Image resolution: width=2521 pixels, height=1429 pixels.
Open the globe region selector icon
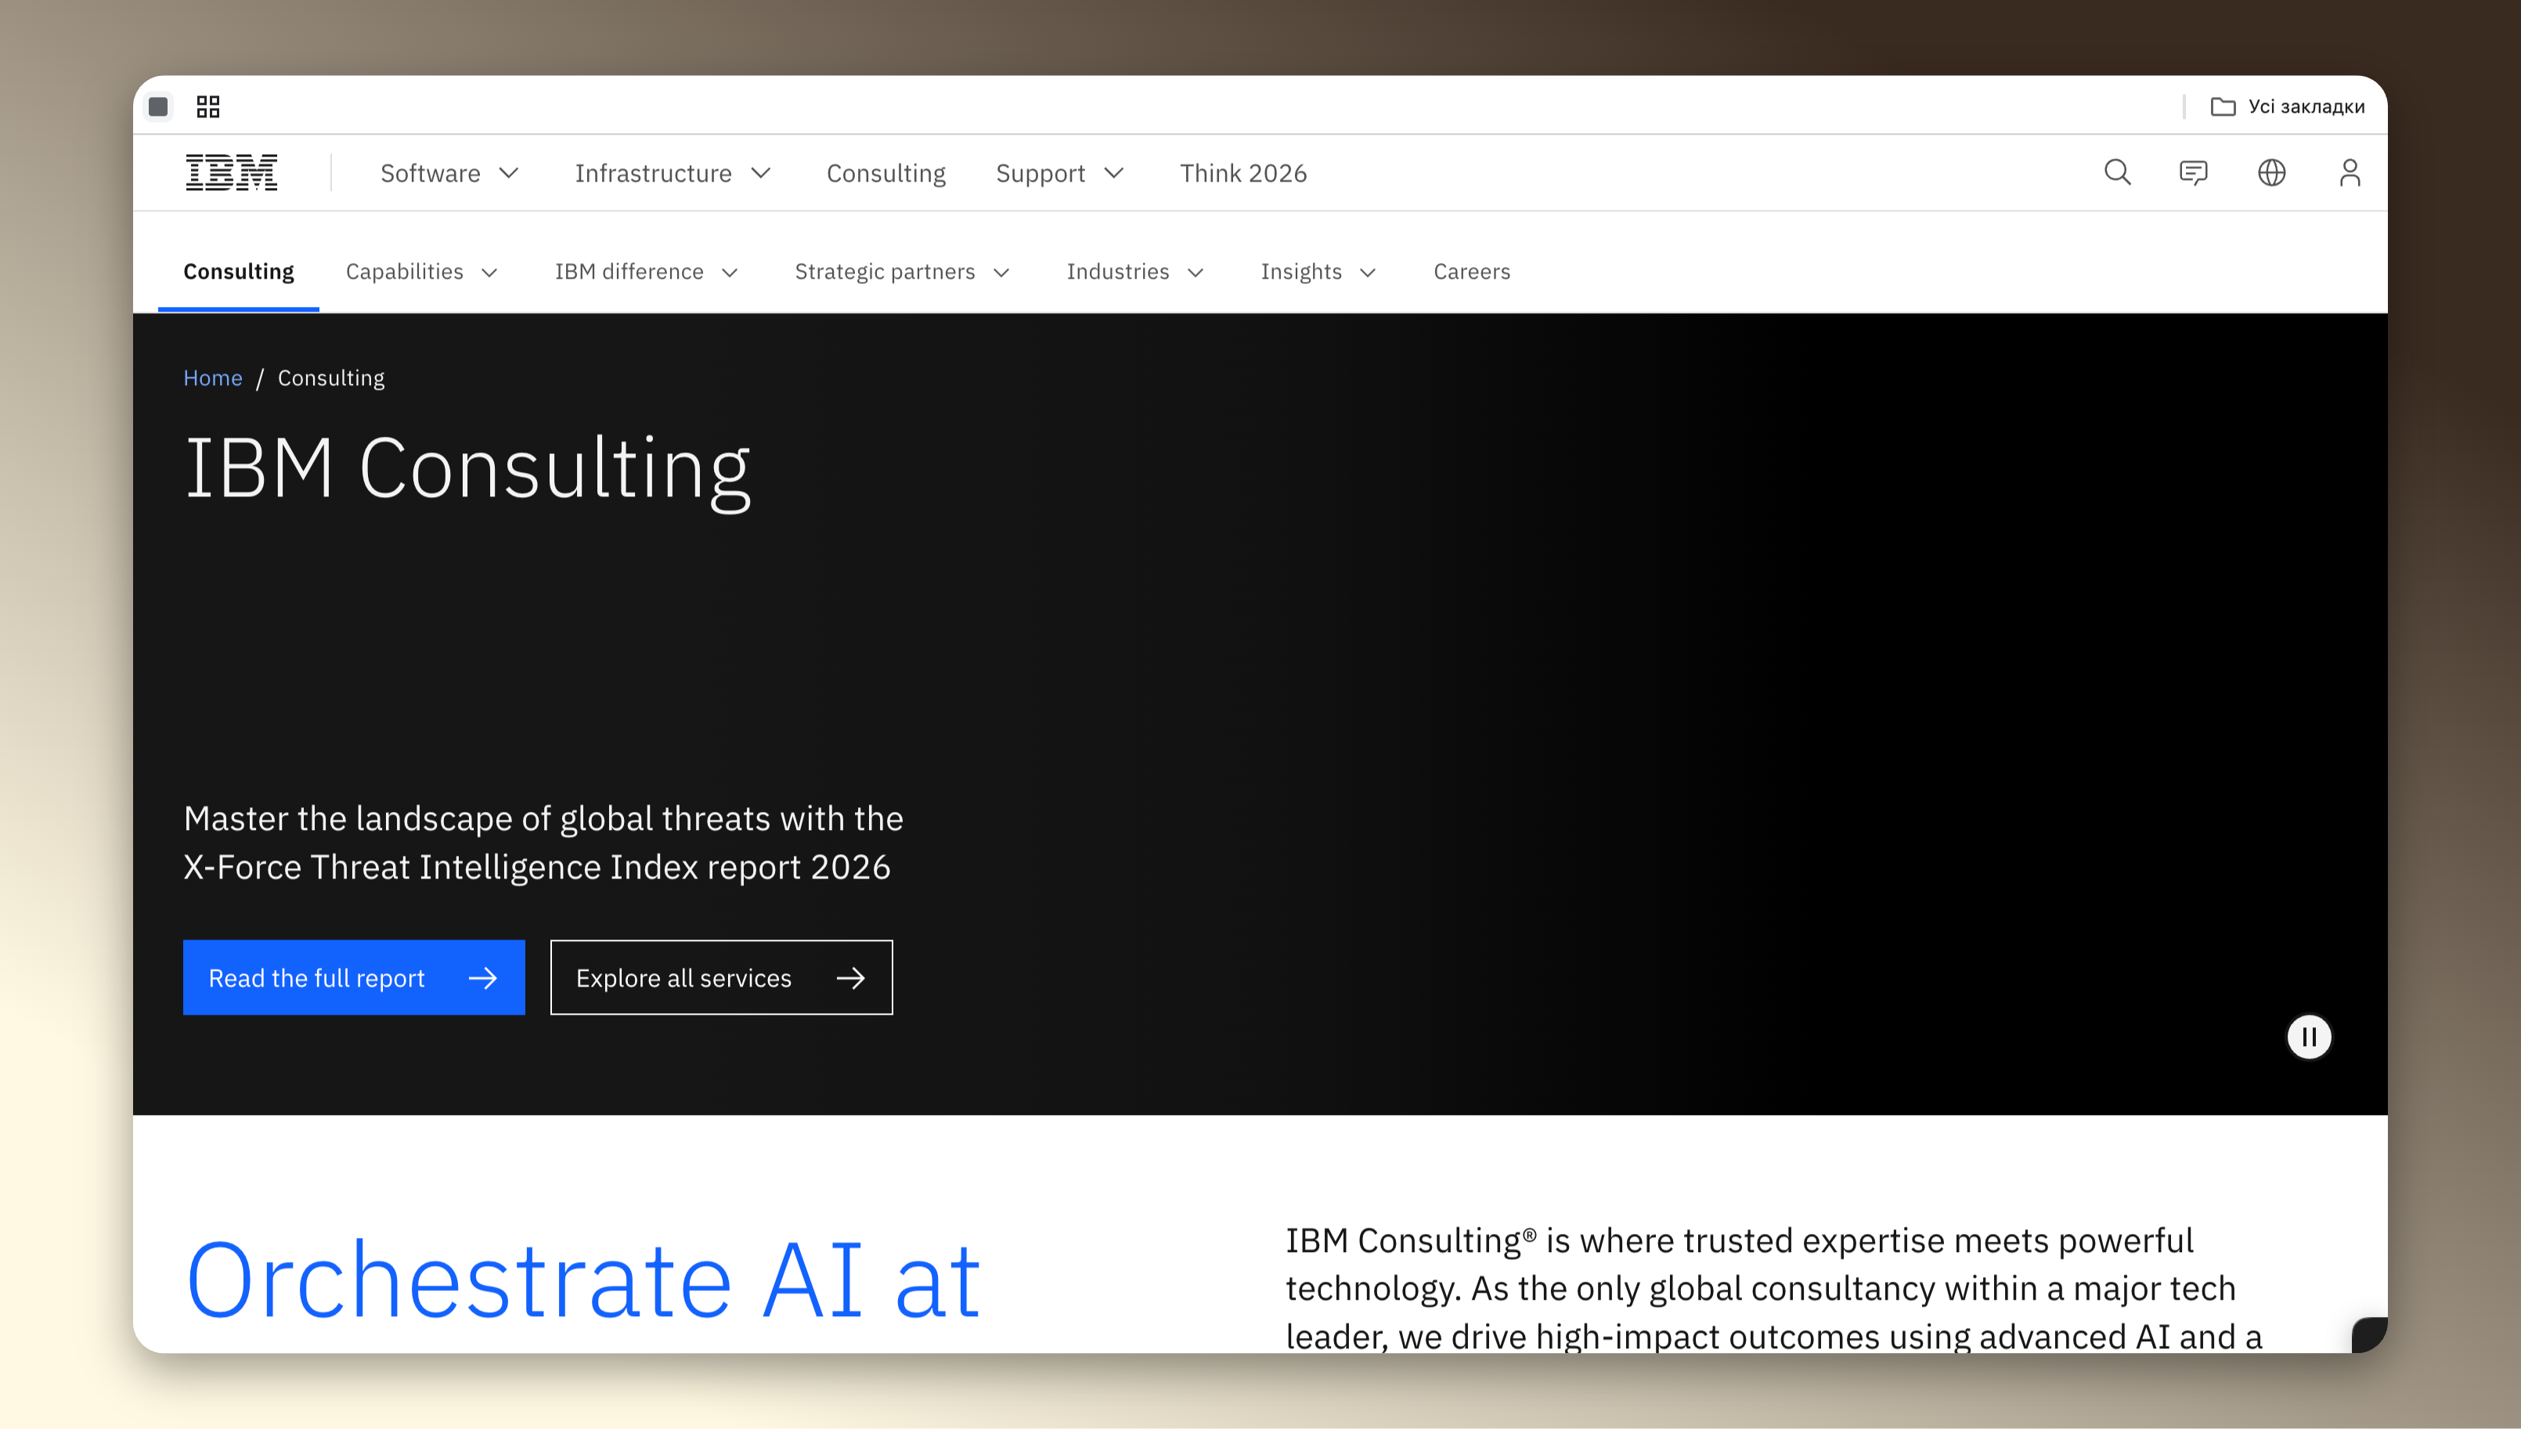coord(2270,173)
